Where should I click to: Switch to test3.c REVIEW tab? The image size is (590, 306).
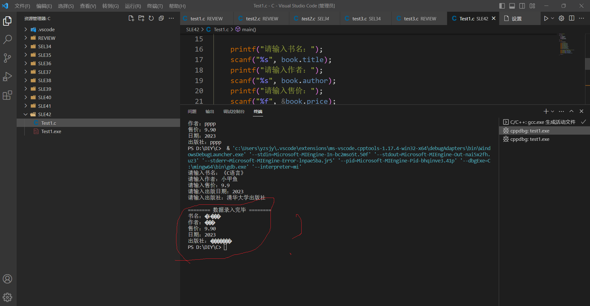tap(420, 19)
